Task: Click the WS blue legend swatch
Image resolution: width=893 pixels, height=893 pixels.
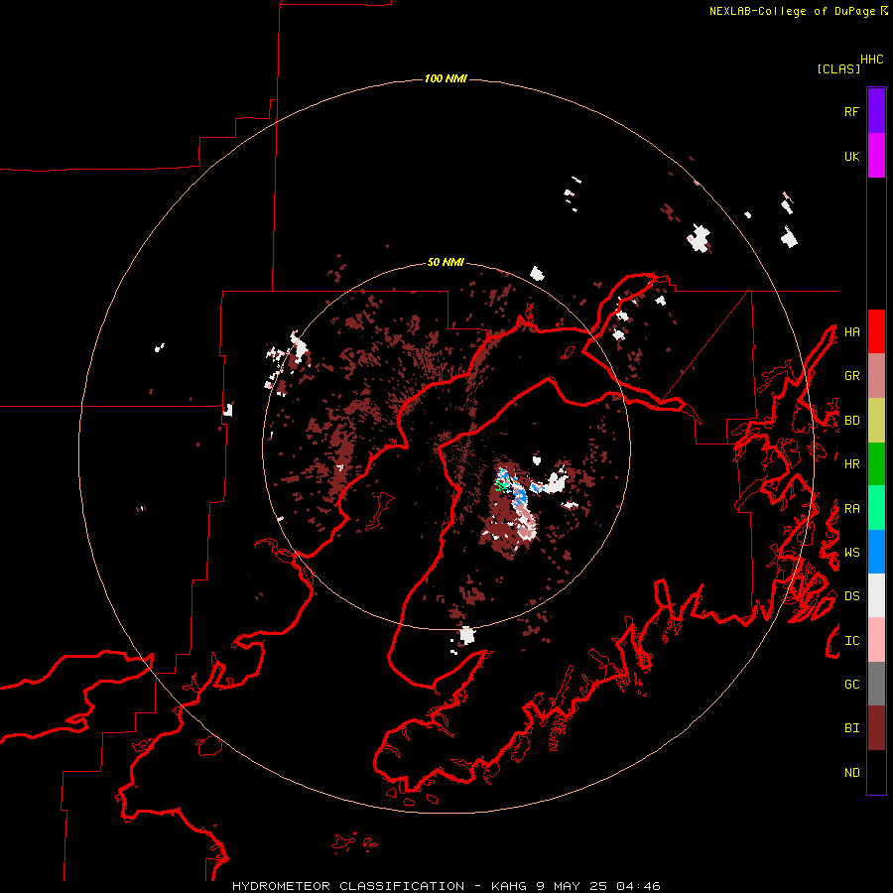Action: tap(876, 552)
